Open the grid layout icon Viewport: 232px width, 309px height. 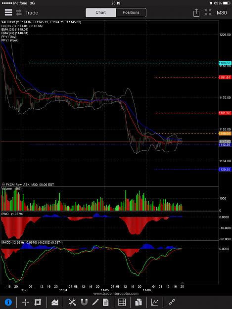(122, 302)
